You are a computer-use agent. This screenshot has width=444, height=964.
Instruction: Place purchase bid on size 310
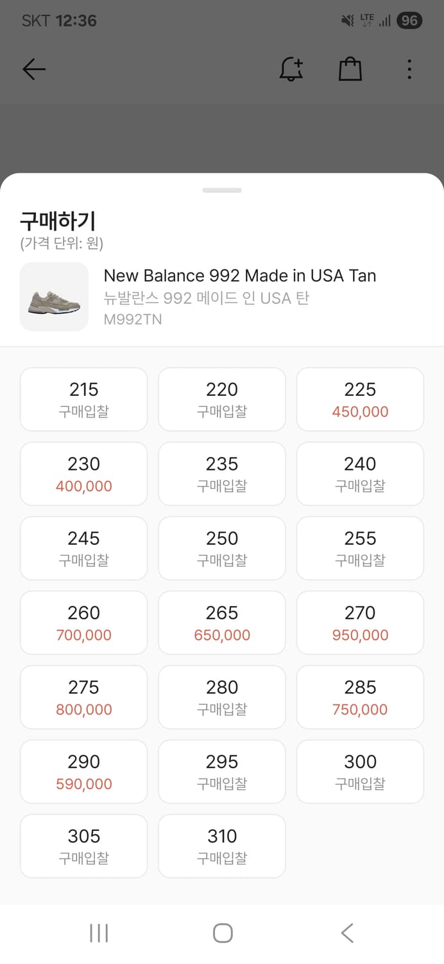(222, 846)
